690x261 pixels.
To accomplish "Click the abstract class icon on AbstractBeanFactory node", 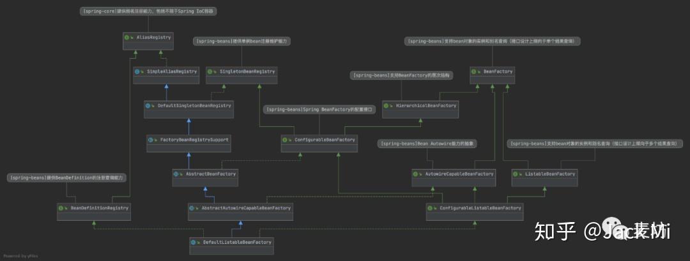I will 176,174.
